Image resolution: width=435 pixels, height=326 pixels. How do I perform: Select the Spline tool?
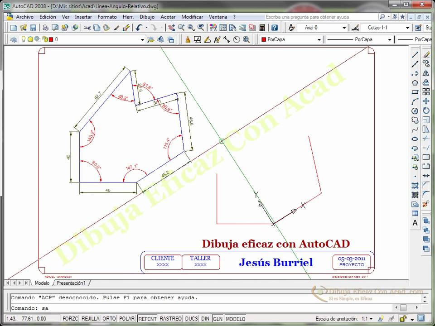coord(415,129)
